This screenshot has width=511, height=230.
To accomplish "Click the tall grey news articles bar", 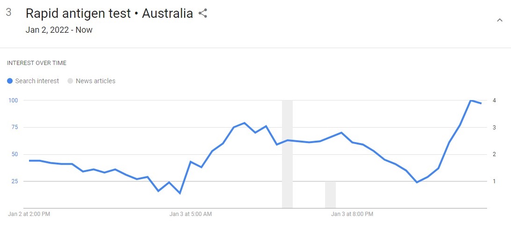I will pos(287,154).
